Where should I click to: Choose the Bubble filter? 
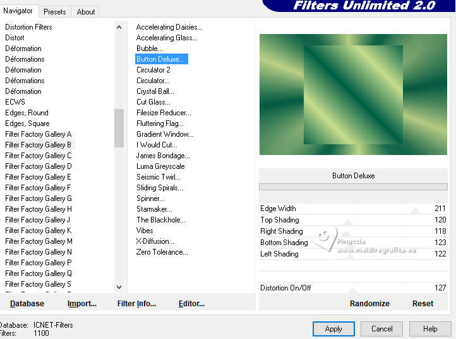tap(150, 49)
